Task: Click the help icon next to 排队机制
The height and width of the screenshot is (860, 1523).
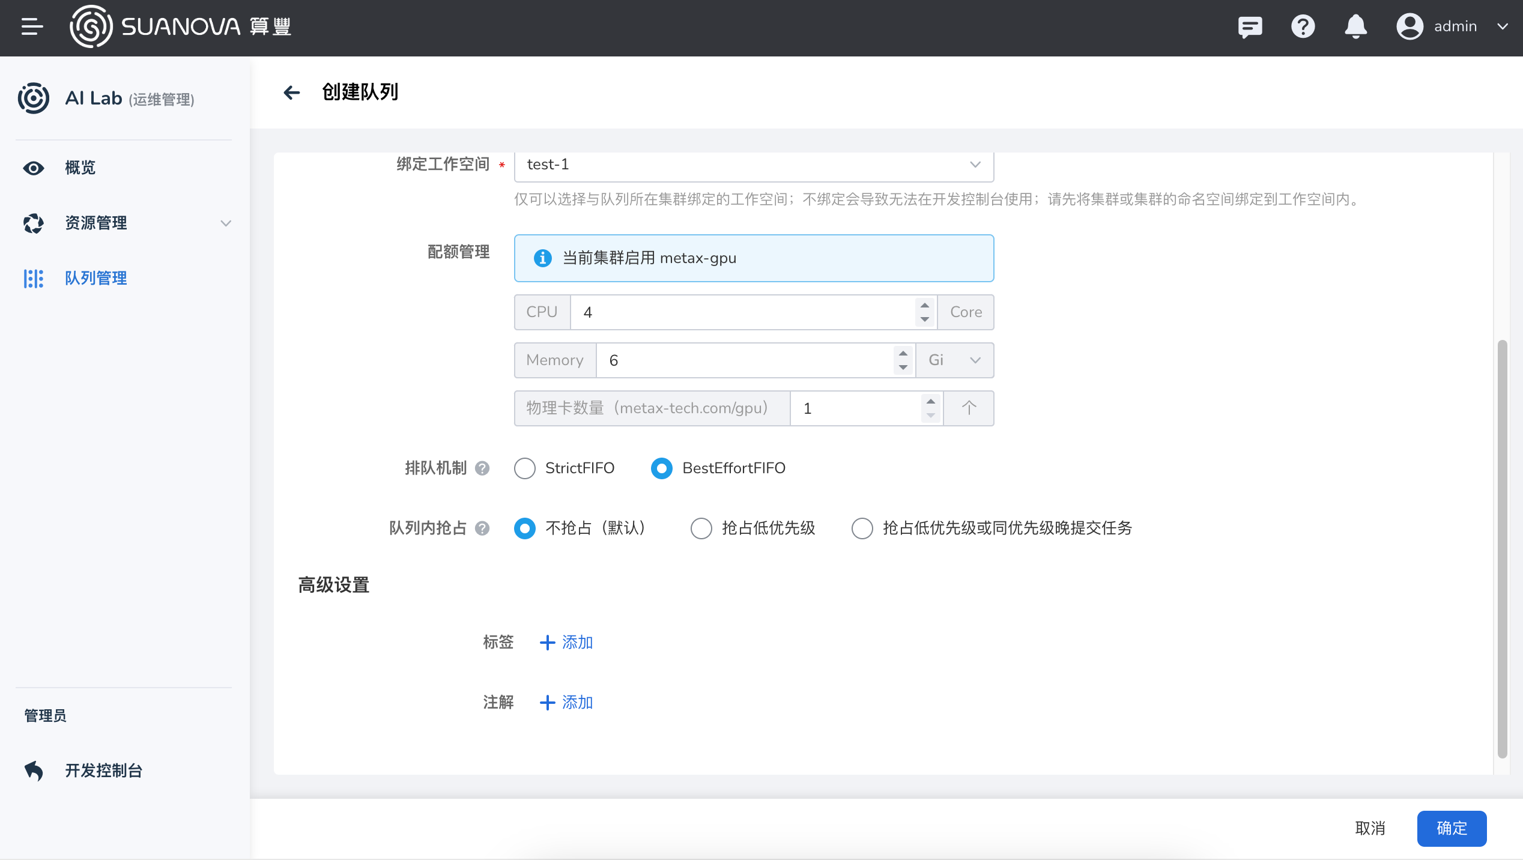Action: (482, 468)
